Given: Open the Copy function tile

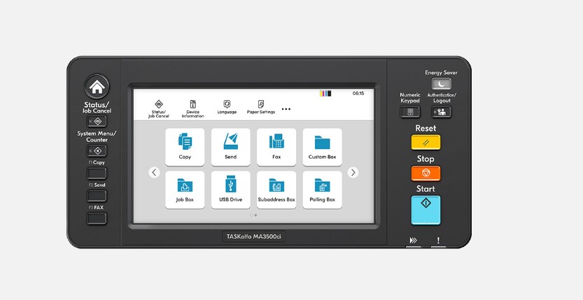Looking at the screenshot, I should (185, 147).
